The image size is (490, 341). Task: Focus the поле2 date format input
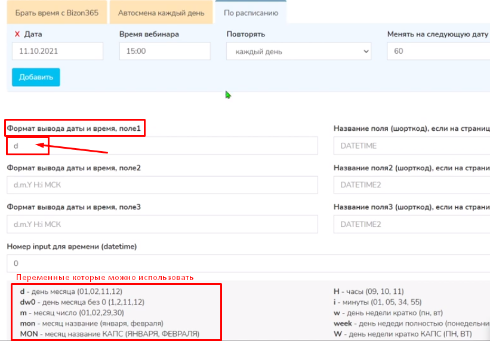[162, 185]
